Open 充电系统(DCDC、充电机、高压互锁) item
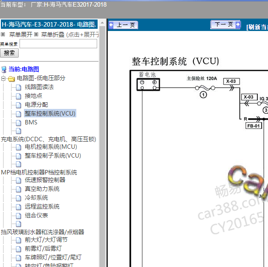The height and width of the screenshot is (267, 268). [48, 139]
